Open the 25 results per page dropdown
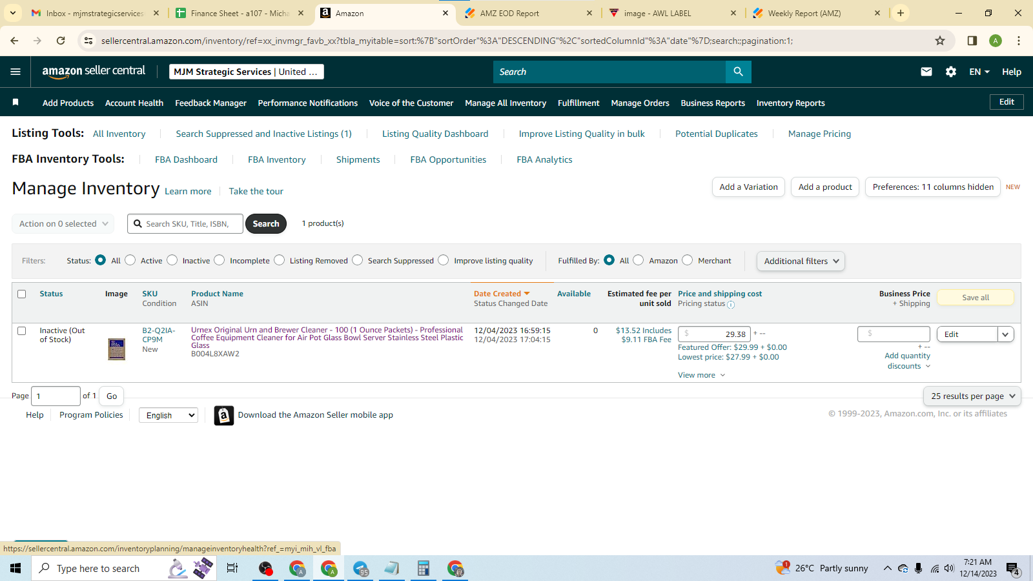Viewport: 1033px width, 581px height. click(x=972, y=396)
